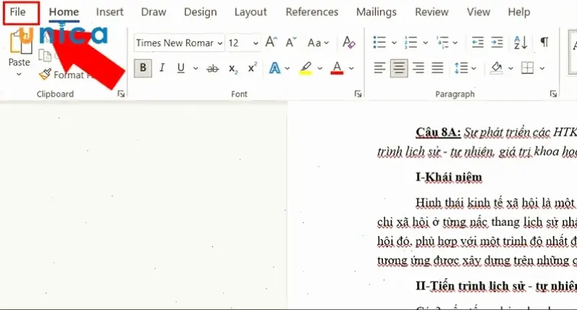Apply bullet list
The width and height of the screenshot is (577, 310).
[379, 42]
